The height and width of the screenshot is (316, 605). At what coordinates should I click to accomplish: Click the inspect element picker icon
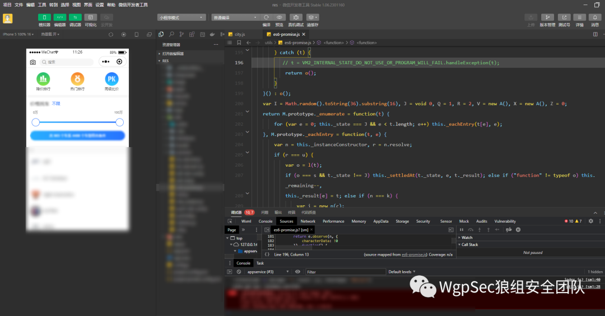(x=230, y=221)
